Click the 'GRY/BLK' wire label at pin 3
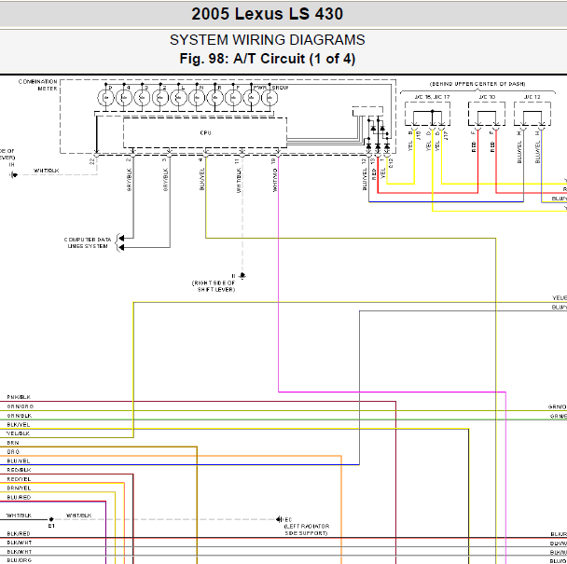Screen dimensions: 567x564 [x=166, y=179]
